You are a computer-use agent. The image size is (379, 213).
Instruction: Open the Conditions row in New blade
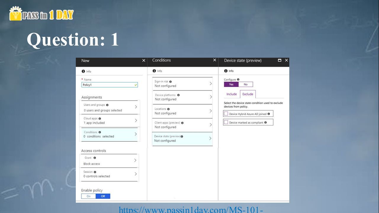[110, 134]
